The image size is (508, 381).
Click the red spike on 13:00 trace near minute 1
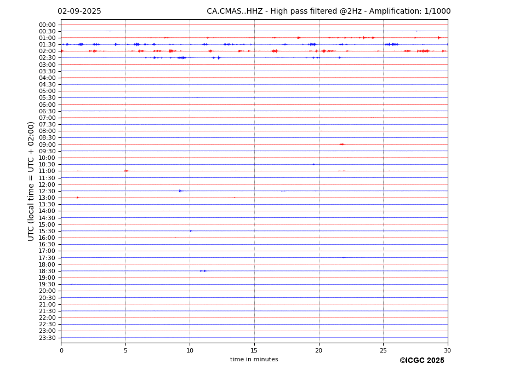coord(77,198)
